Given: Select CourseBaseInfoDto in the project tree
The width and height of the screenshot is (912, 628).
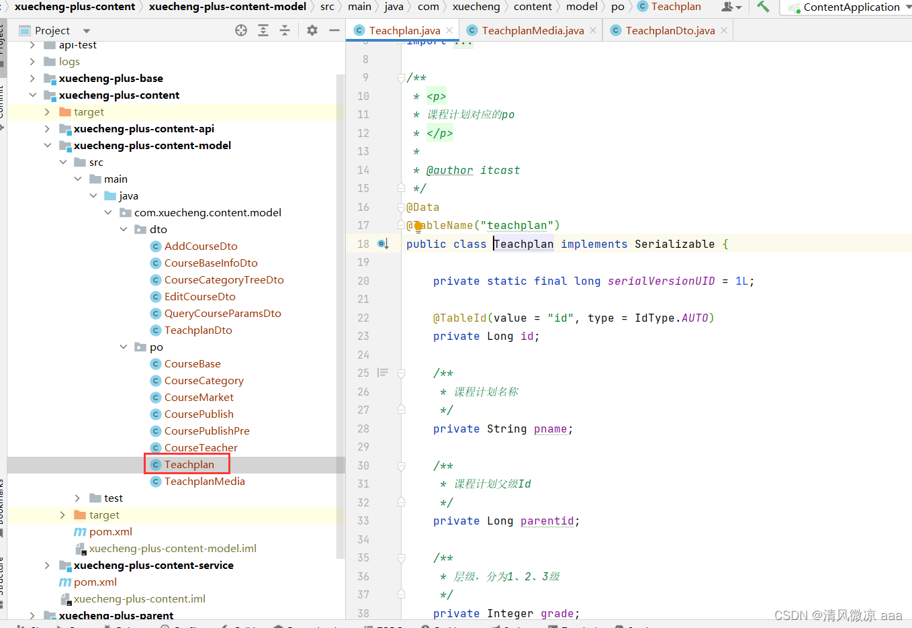Looking at the screenshot, I should click(x=211, y=263).
